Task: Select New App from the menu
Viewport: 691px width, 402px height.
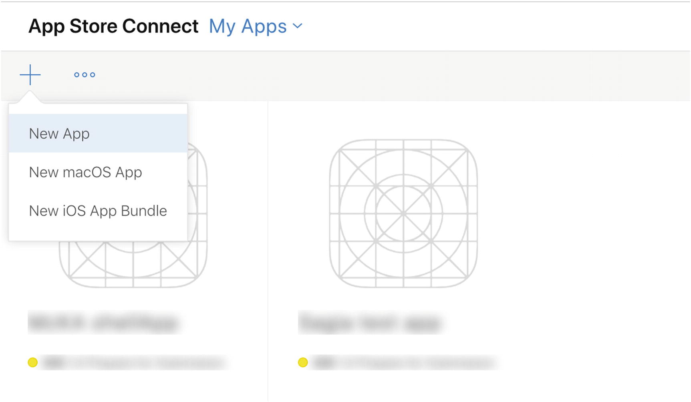Action: [59, 133]
